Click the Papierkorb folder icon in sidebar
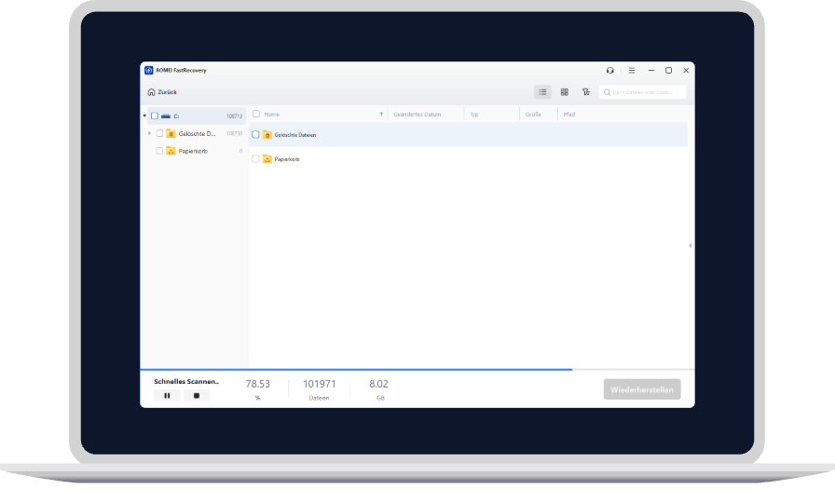The image size is (835, 503). [171, 150]
